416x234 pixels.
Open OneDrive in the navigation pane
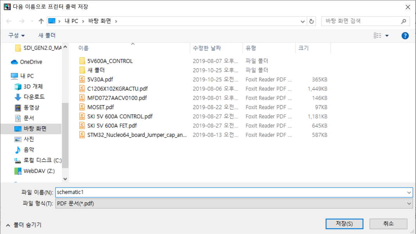tap(26, 62)
